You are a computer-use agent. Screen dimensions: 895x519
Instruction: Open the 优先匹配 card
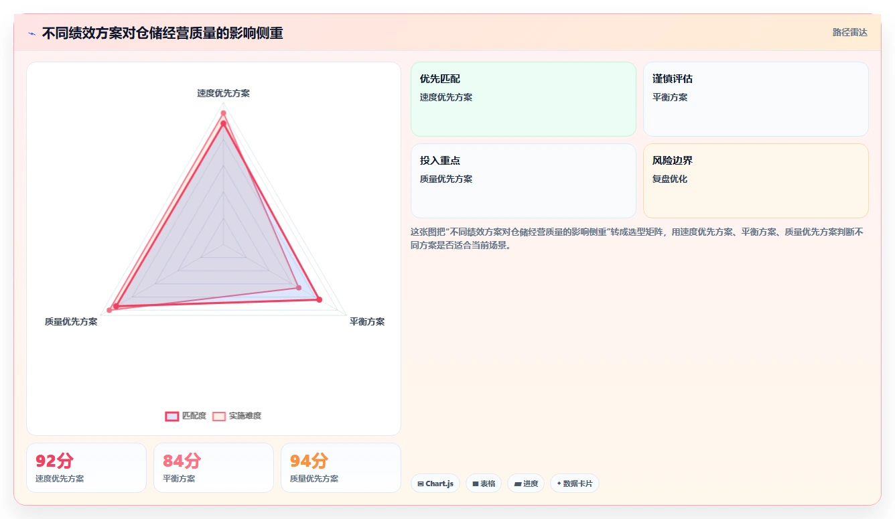(523, 99)
